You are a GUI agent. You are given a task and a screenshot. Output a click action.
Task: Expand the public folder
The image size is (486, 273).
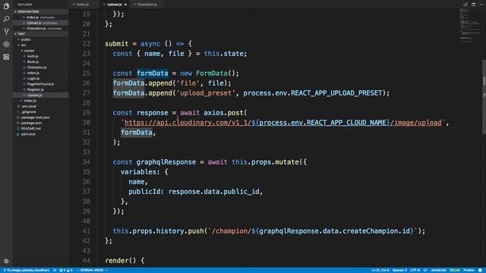point(25,39)
